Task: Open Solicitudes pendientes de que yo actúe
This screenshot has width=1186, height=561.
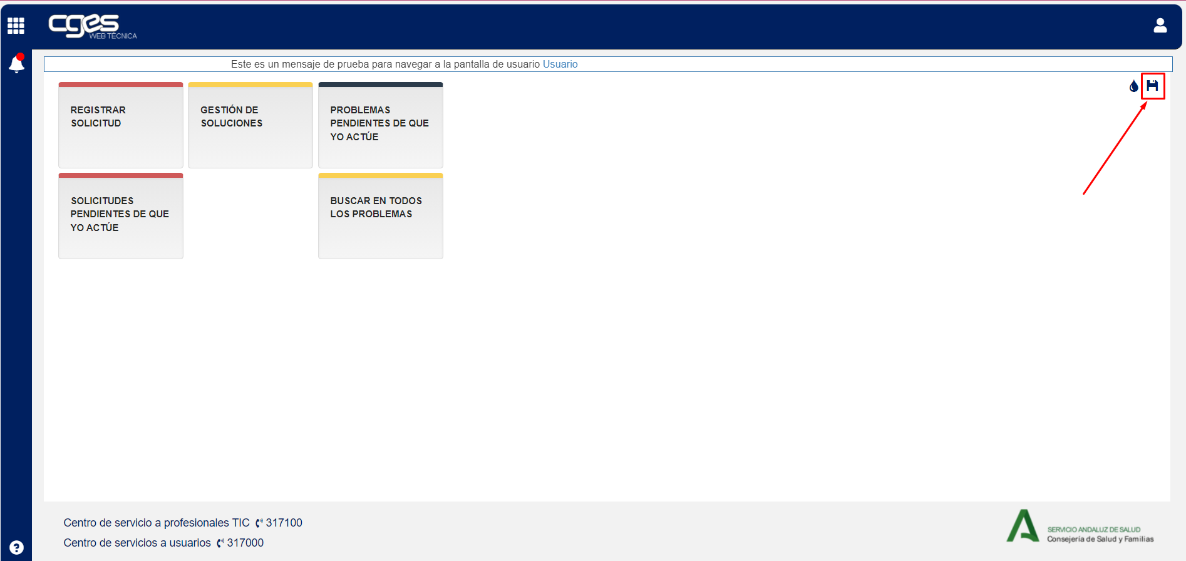Action: pos(121,216)
